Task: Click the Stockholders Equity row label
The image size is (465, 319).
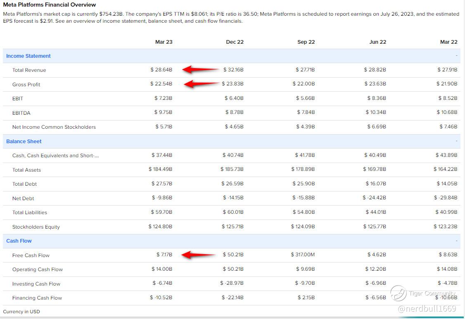Action: (36, 227)
